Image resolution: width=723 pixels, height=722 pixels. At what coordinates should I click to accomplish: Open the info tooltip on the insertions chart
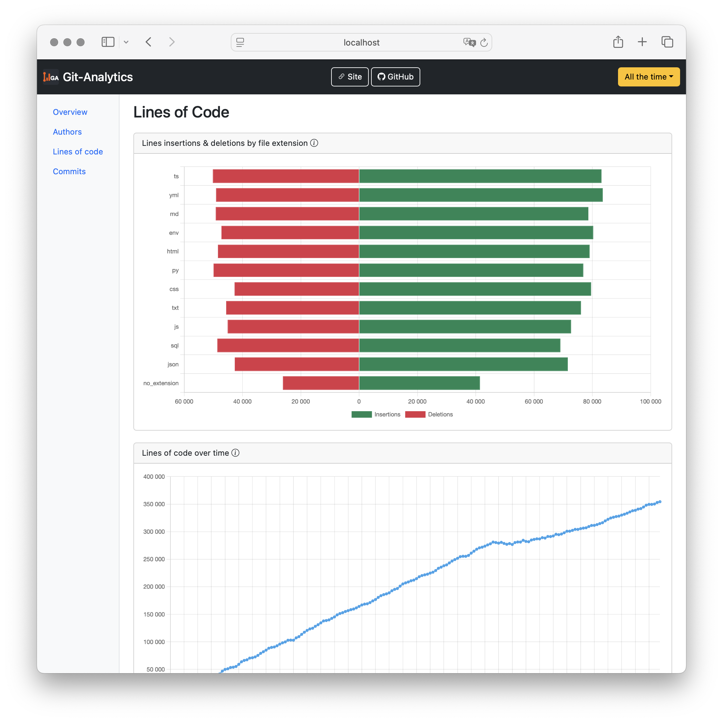tap(314, 143)
